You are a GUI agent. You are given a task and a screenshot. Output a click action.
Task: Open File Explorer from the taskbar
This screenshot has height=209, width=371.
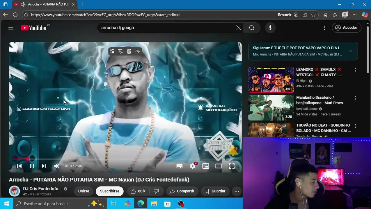(x=154, y=204)
